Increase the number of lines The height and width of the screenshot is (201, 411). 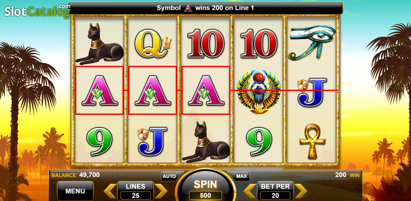(x=161, y=191)
